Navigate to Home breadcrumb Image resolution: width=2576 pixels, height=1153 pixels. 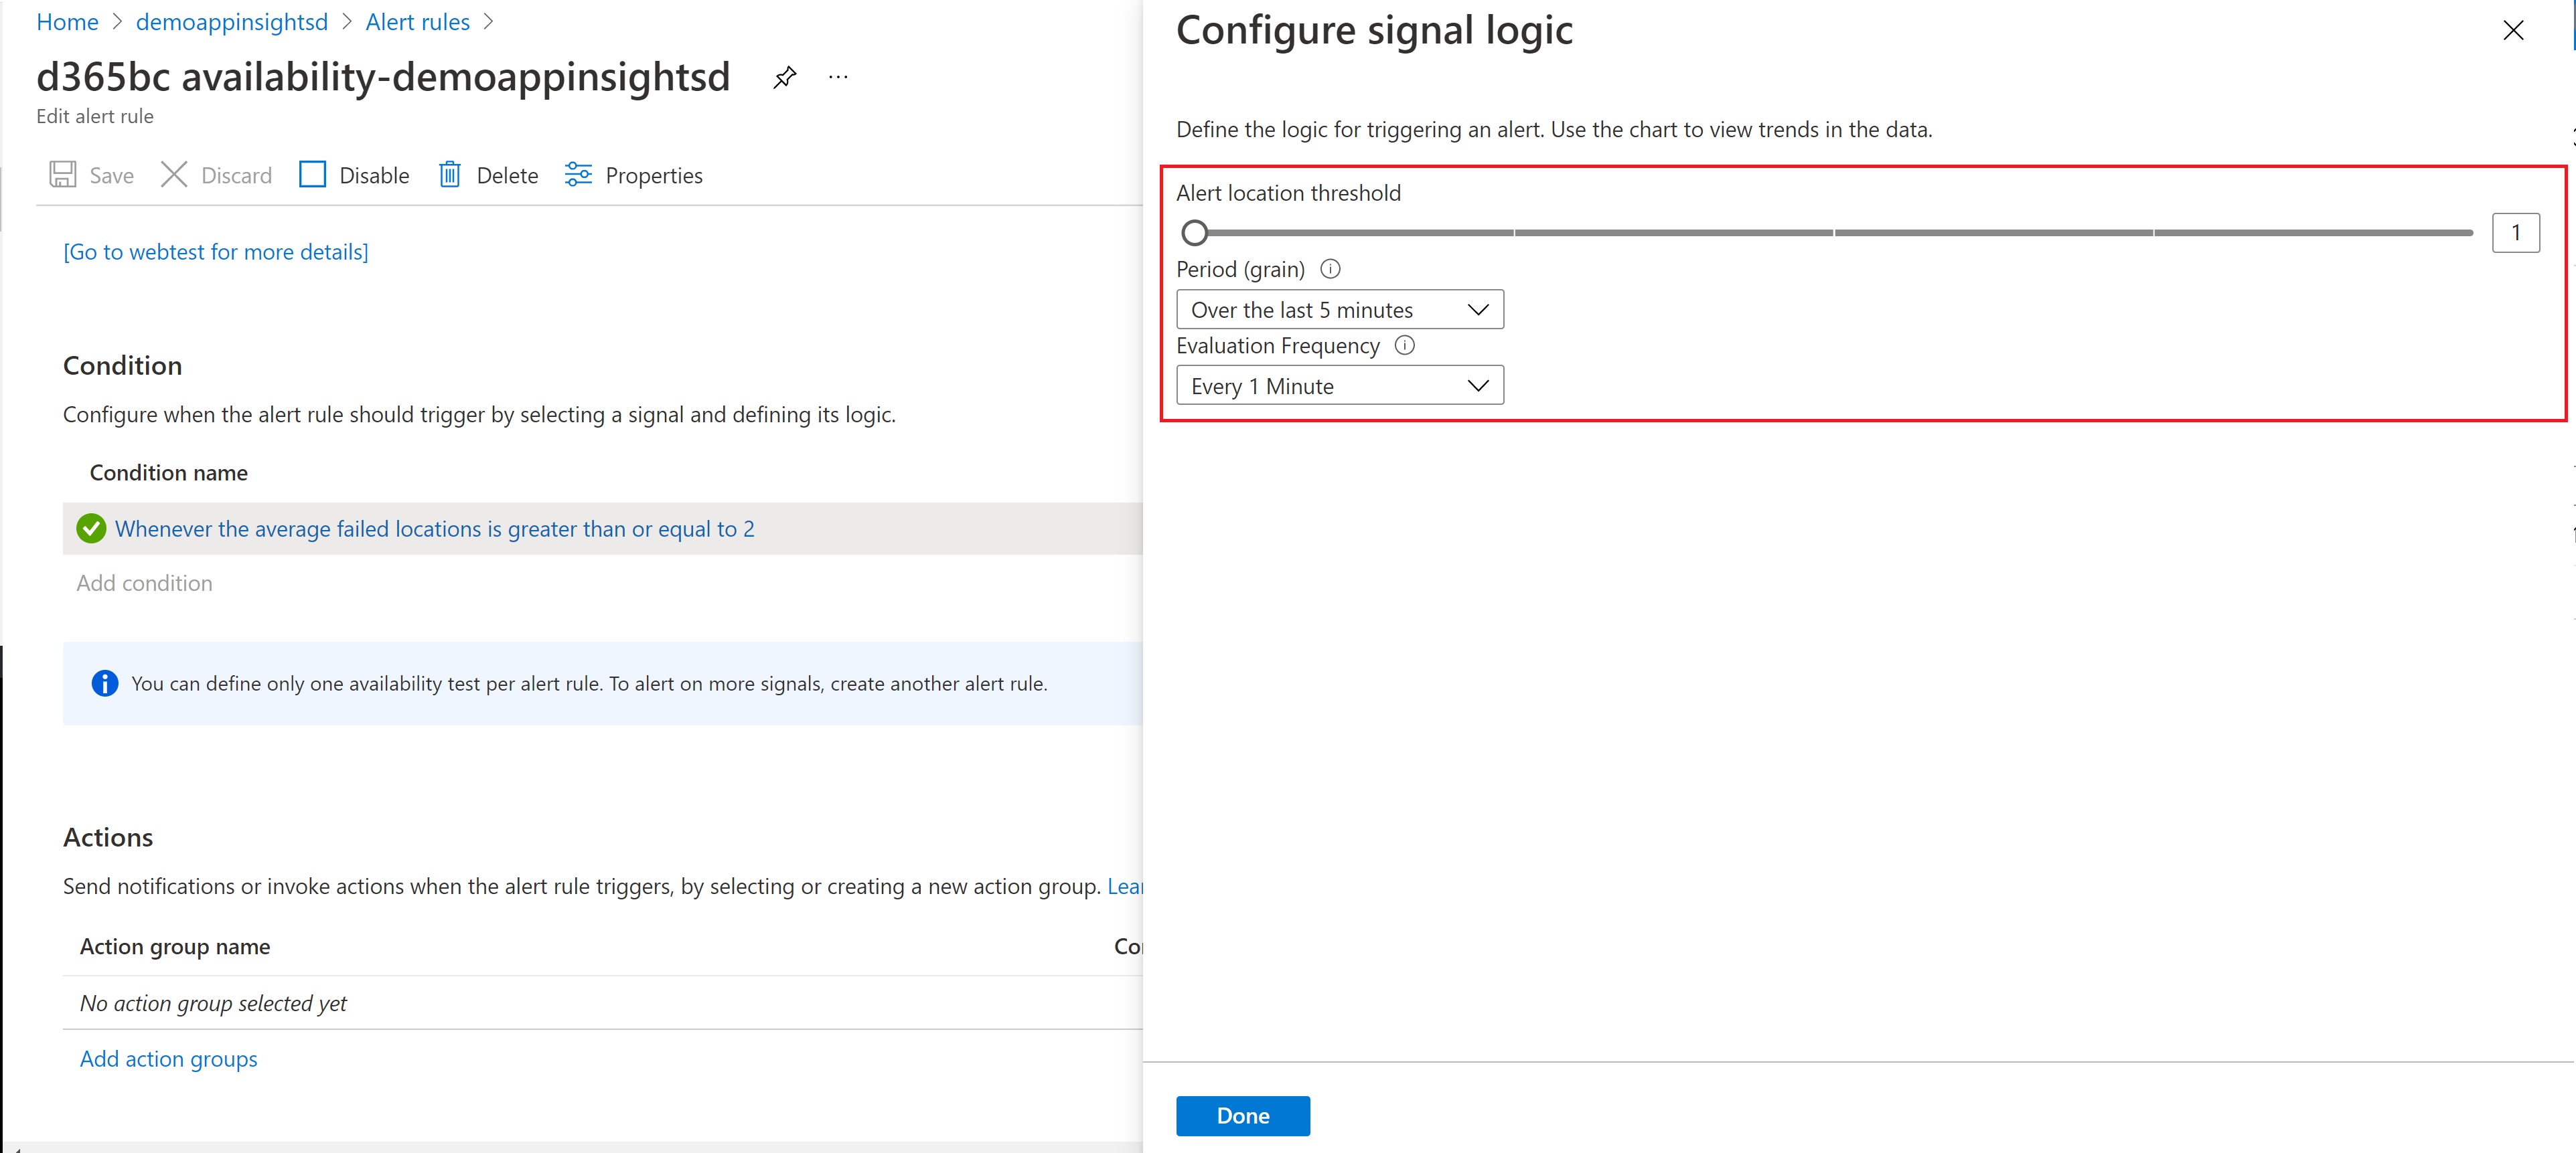67,22
